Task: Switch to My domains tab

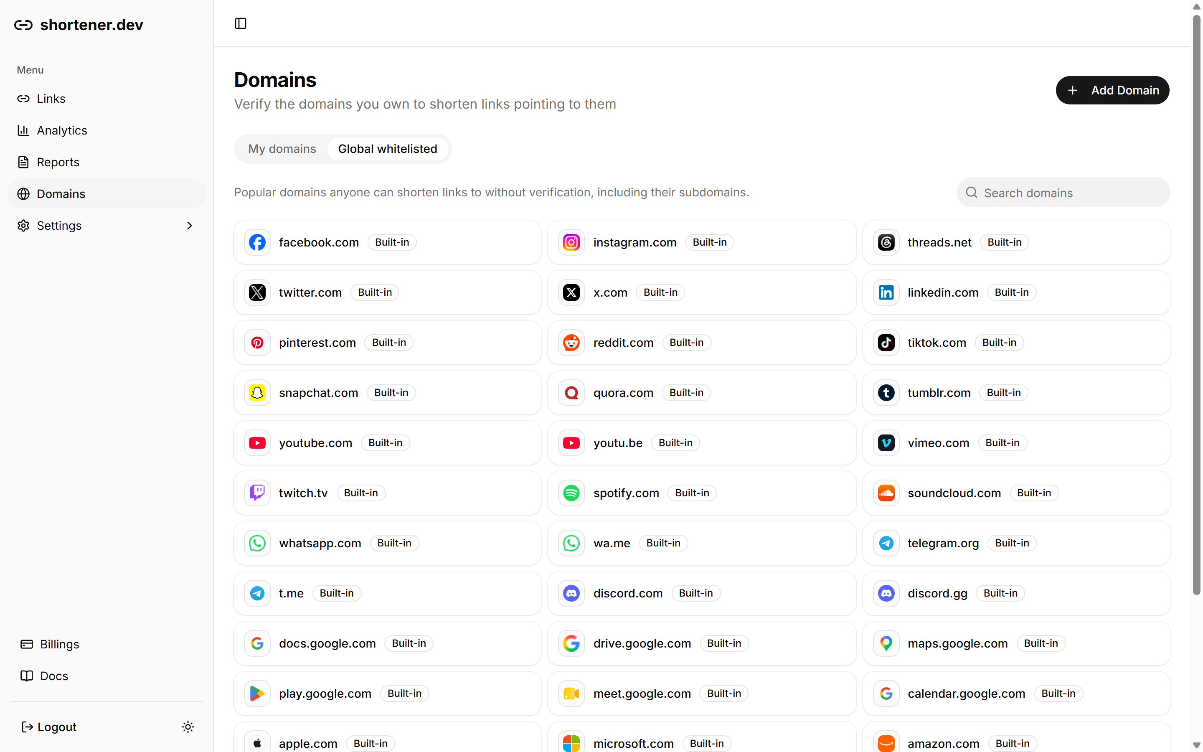Action: coord(282,149)
